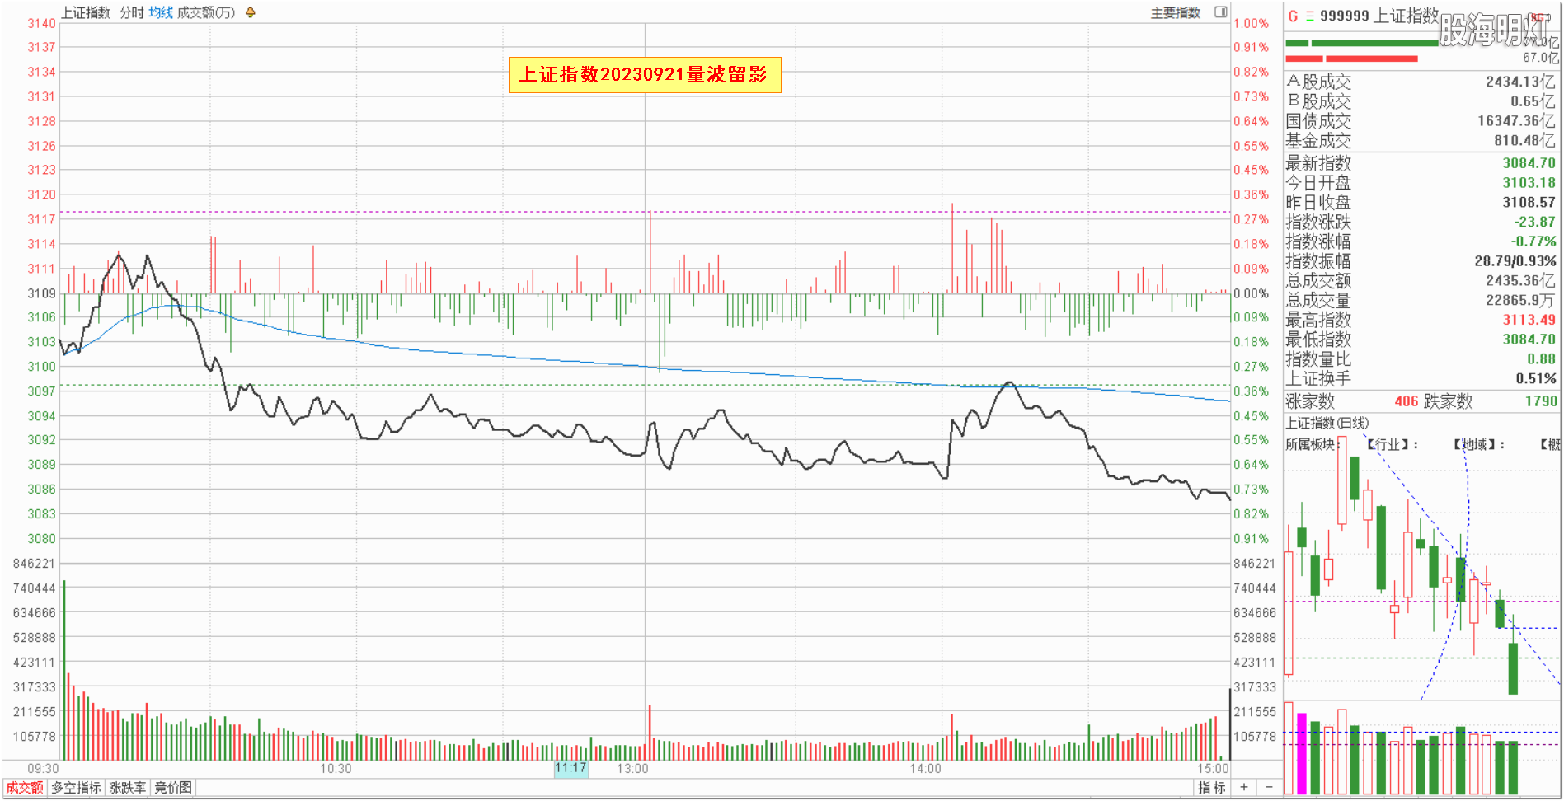The image size is (1564, 801).
Task: Click the 846221 volume axis label on left
Action: [34, 564]
